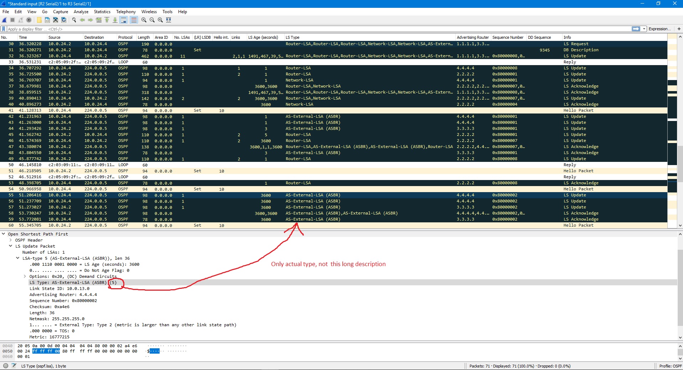Click the Profile: OSPF status entry
This screenshot has height=370, width=683.
(670, 366)
